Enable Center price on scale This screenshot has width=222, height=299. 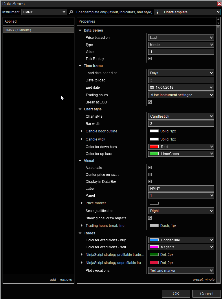[x=150, y=174]
